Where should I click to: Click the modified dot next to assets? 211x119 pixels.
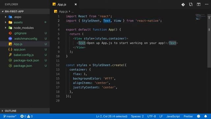[x=45, y=22]
